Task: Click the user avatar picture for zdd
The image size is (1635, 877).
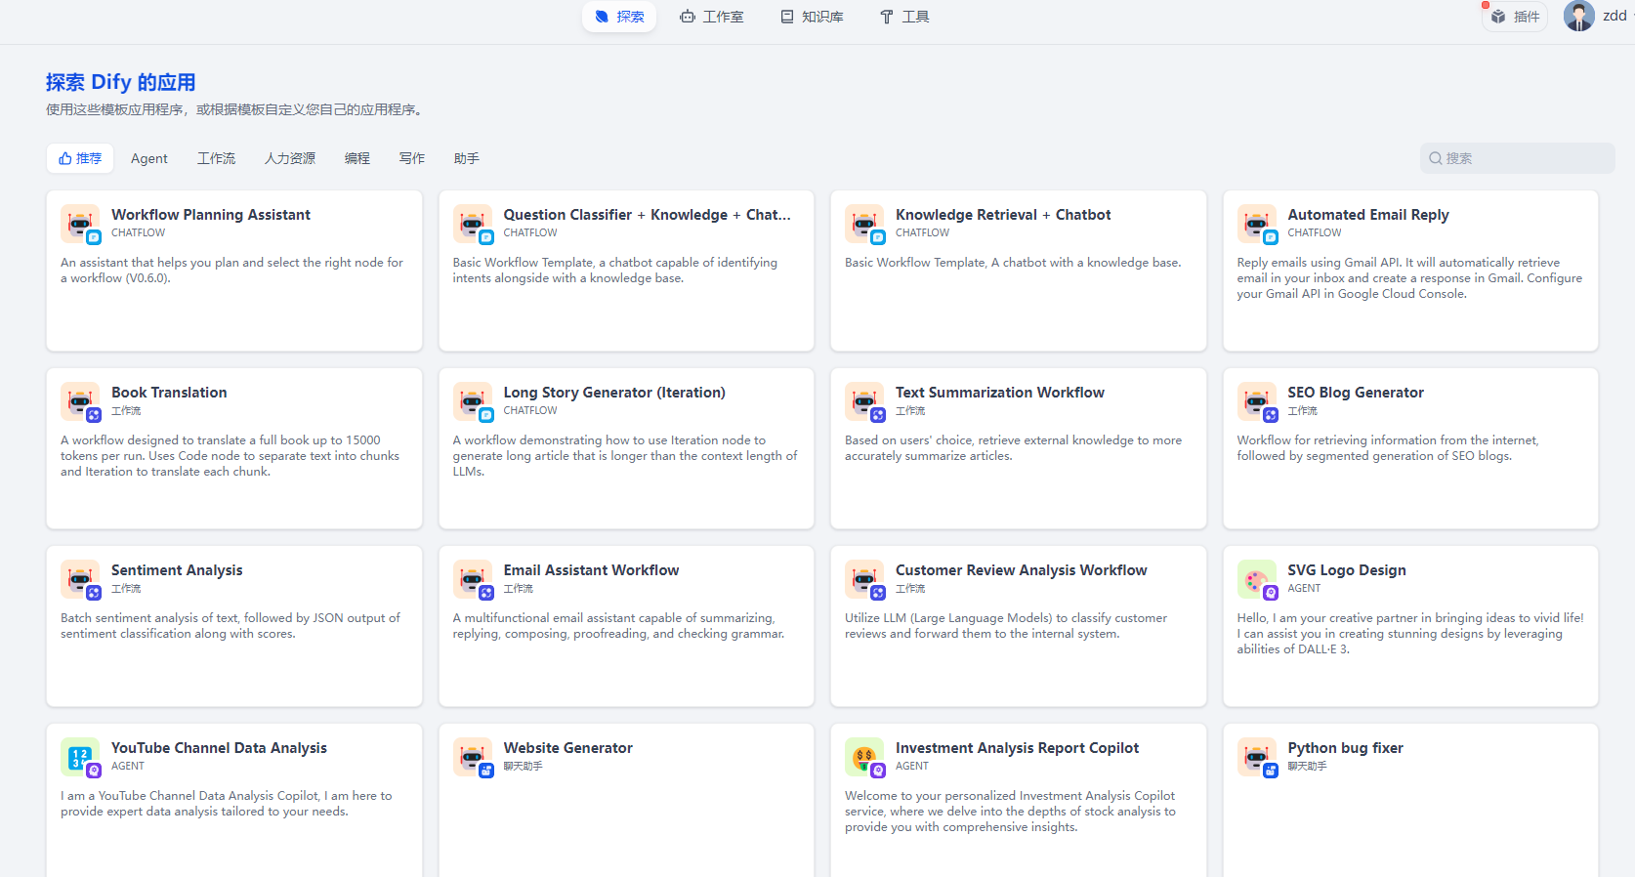Action: click(1579, 16)
